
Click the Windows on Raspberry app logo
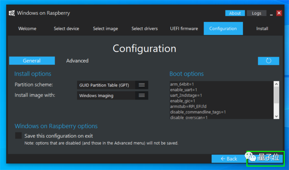click(12, 13)
